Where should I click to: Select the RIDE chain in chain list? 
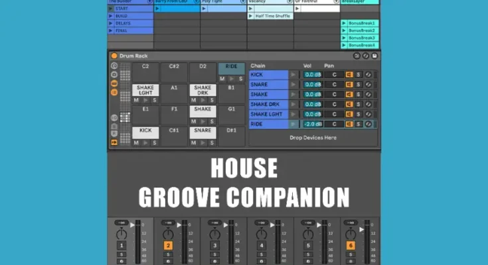point(268,124)
